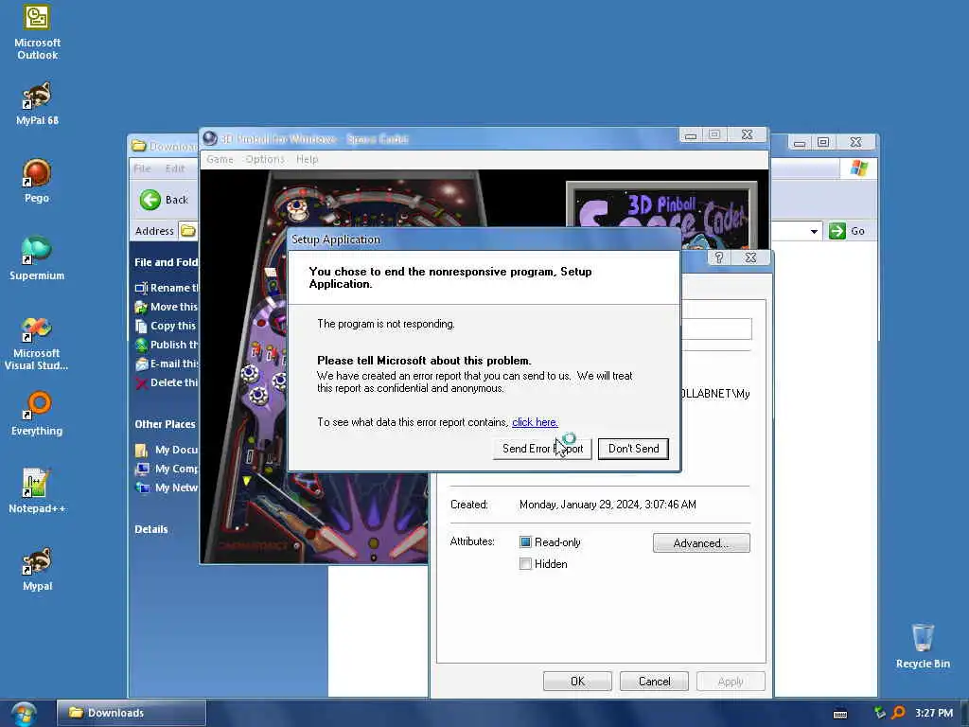The width and height of the screenshot is (969, 727).
Task: Click the green Back arrow in Downloads
Action: click(x=150, y=200)
